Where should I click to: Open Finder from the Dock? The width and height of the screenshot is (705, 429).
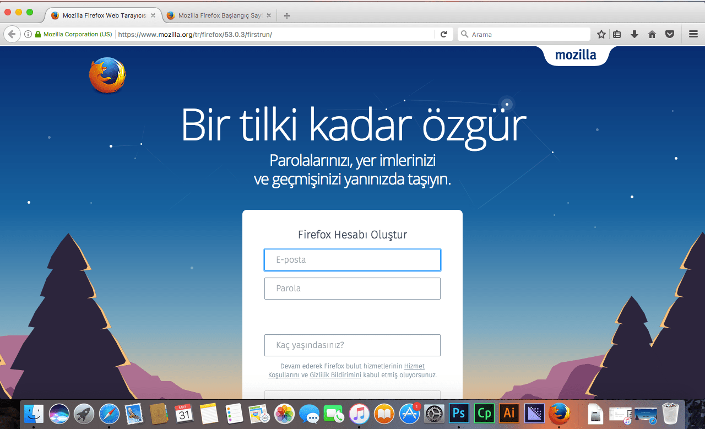[x=34, y=414]
